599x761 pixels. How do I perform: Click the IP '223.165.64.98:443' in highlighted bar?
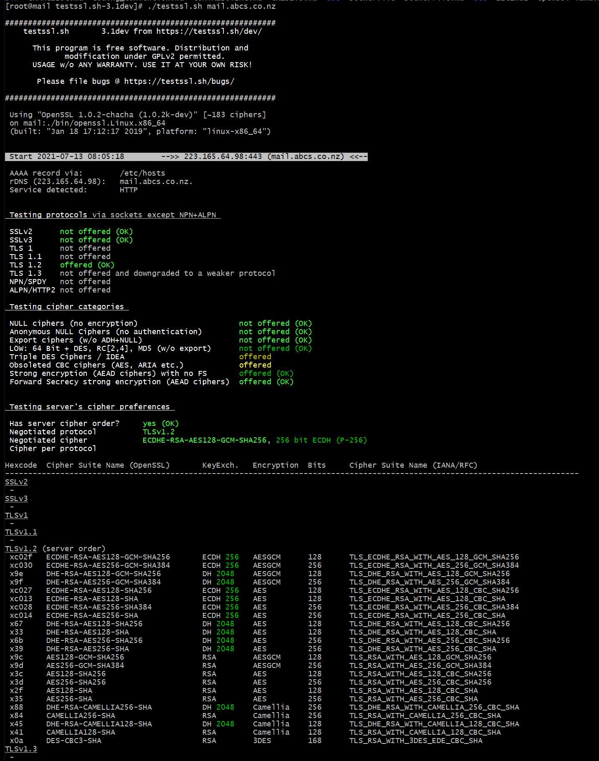(223, 156)
